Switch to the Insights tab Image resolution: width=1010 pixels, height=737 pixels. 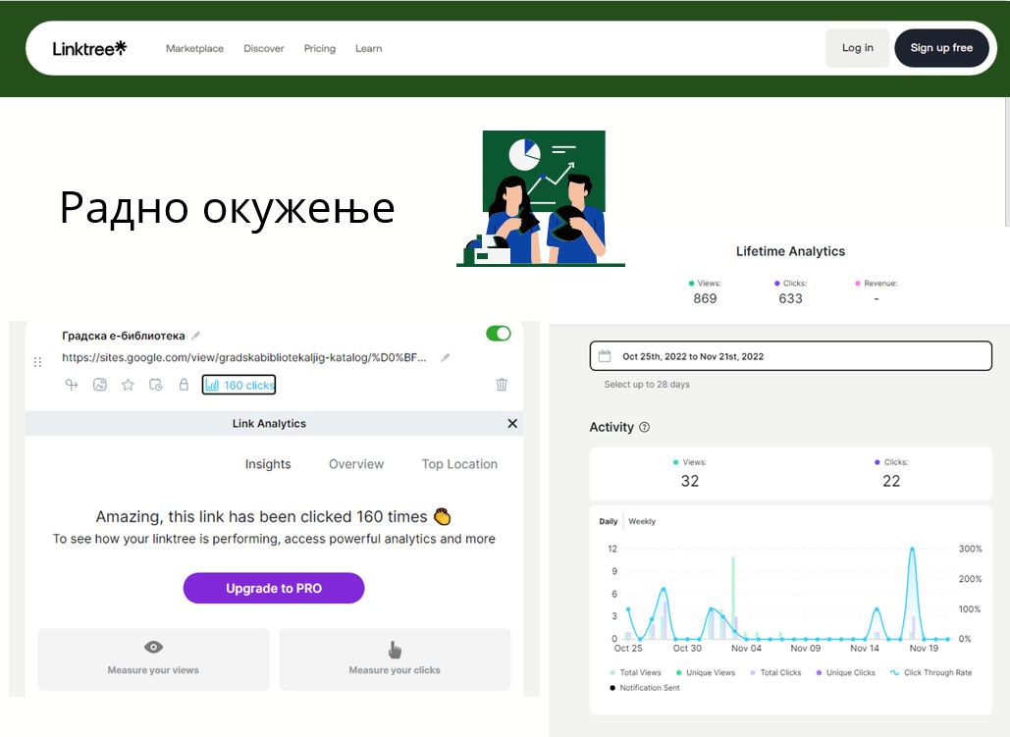[268, 464]
